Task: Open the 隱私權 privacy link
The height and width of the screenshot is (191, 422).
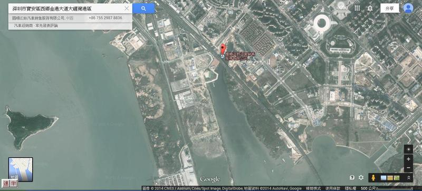Action: (x=351, y=188)
